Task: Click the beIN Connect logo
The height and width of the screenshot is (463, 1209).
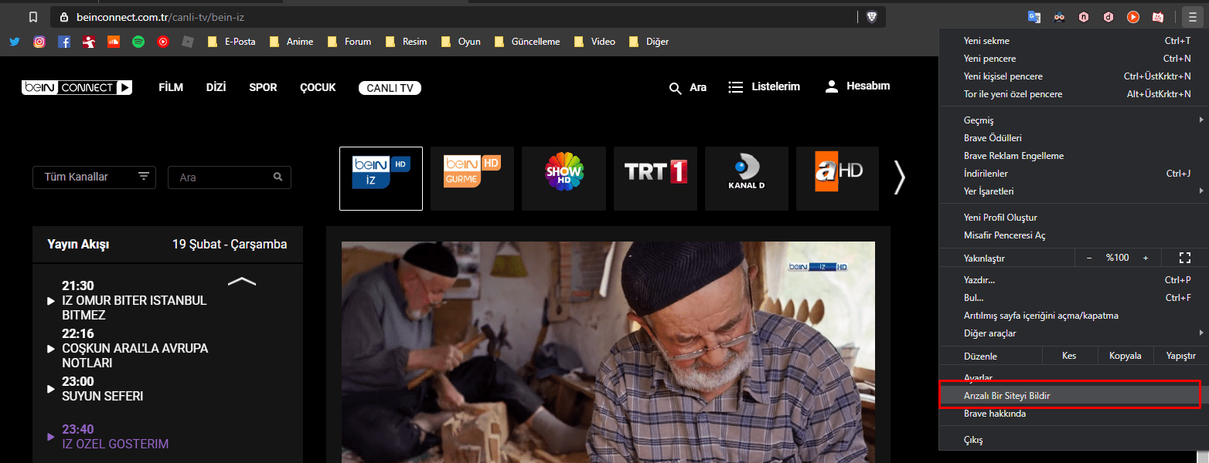Action: click(x=77, y=87)
